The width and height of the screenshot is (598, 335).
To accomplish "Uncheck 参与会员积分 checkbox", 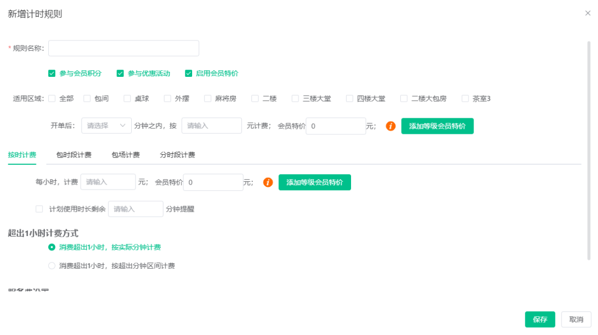I will tap(52, 74).
